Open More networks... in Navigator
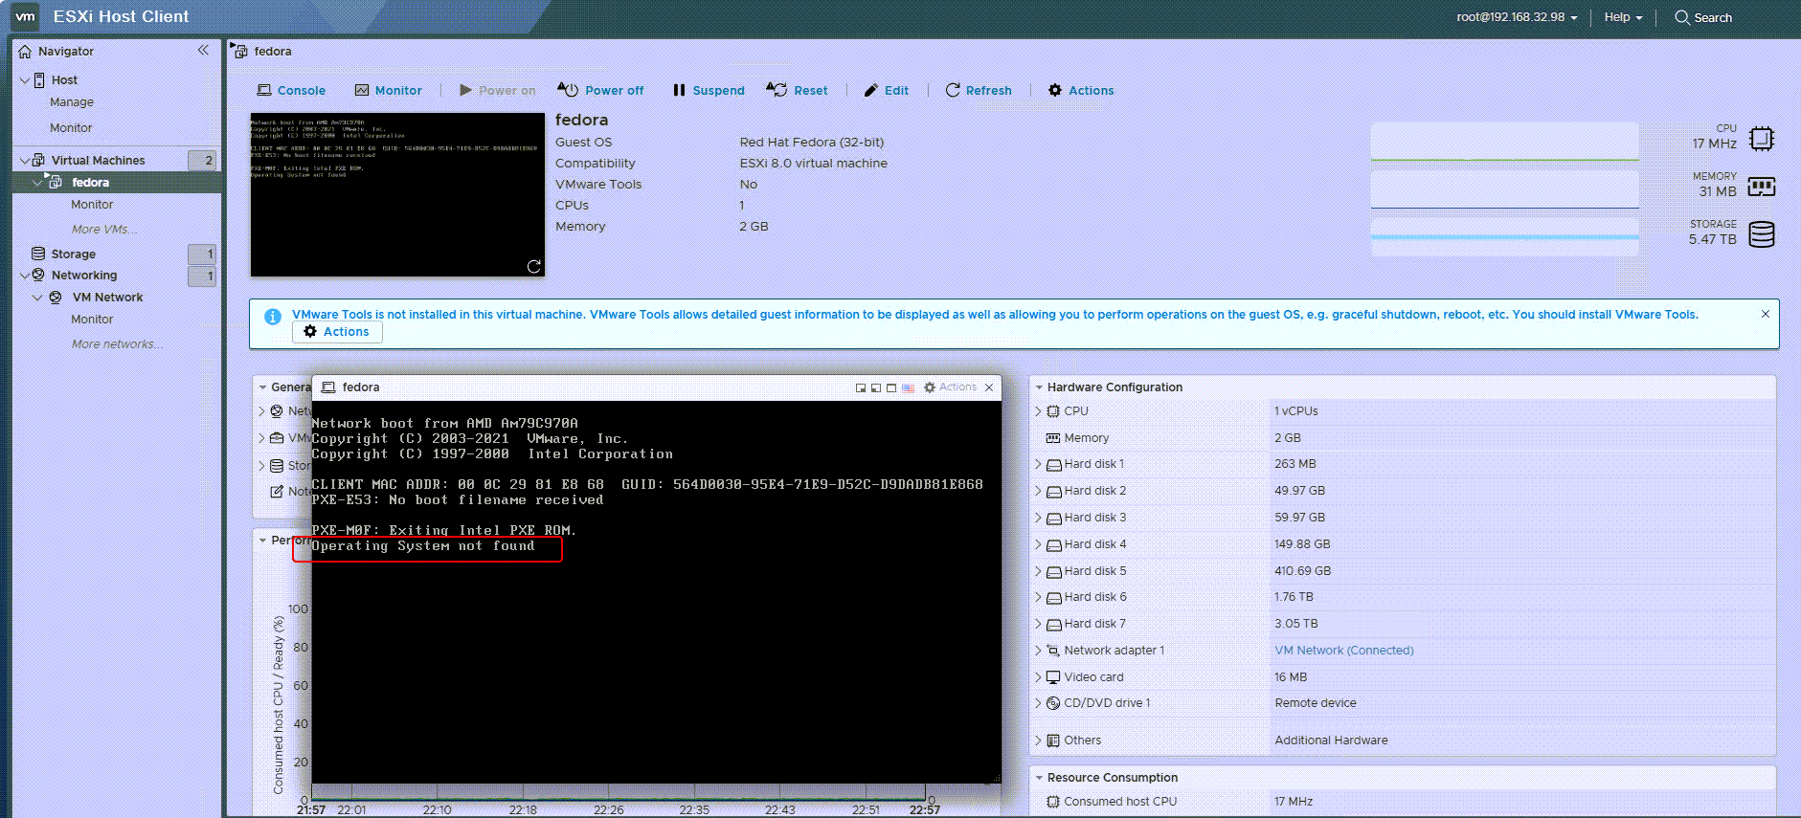This screenshot has height=818, width=1801. tap(117, 344)
